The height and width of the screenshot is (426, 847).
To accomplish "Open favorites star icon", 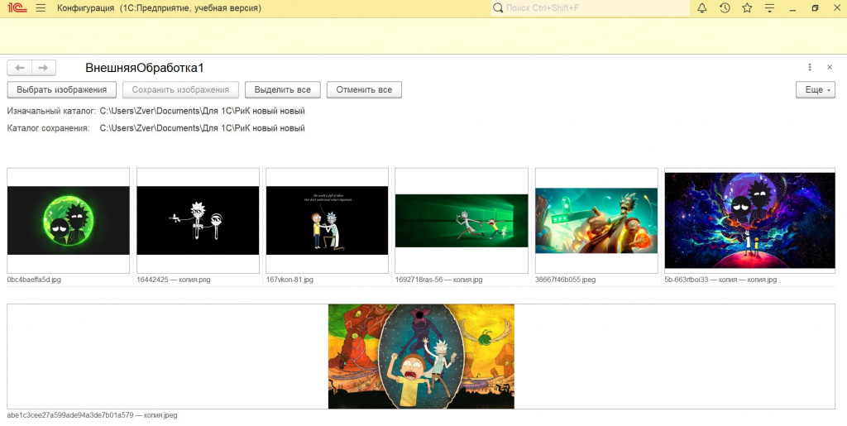I will (747, 8).
